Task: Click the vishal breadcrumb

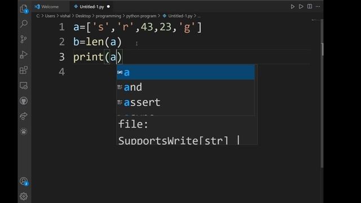Action: pyautogui.click(x=65, y=16)
